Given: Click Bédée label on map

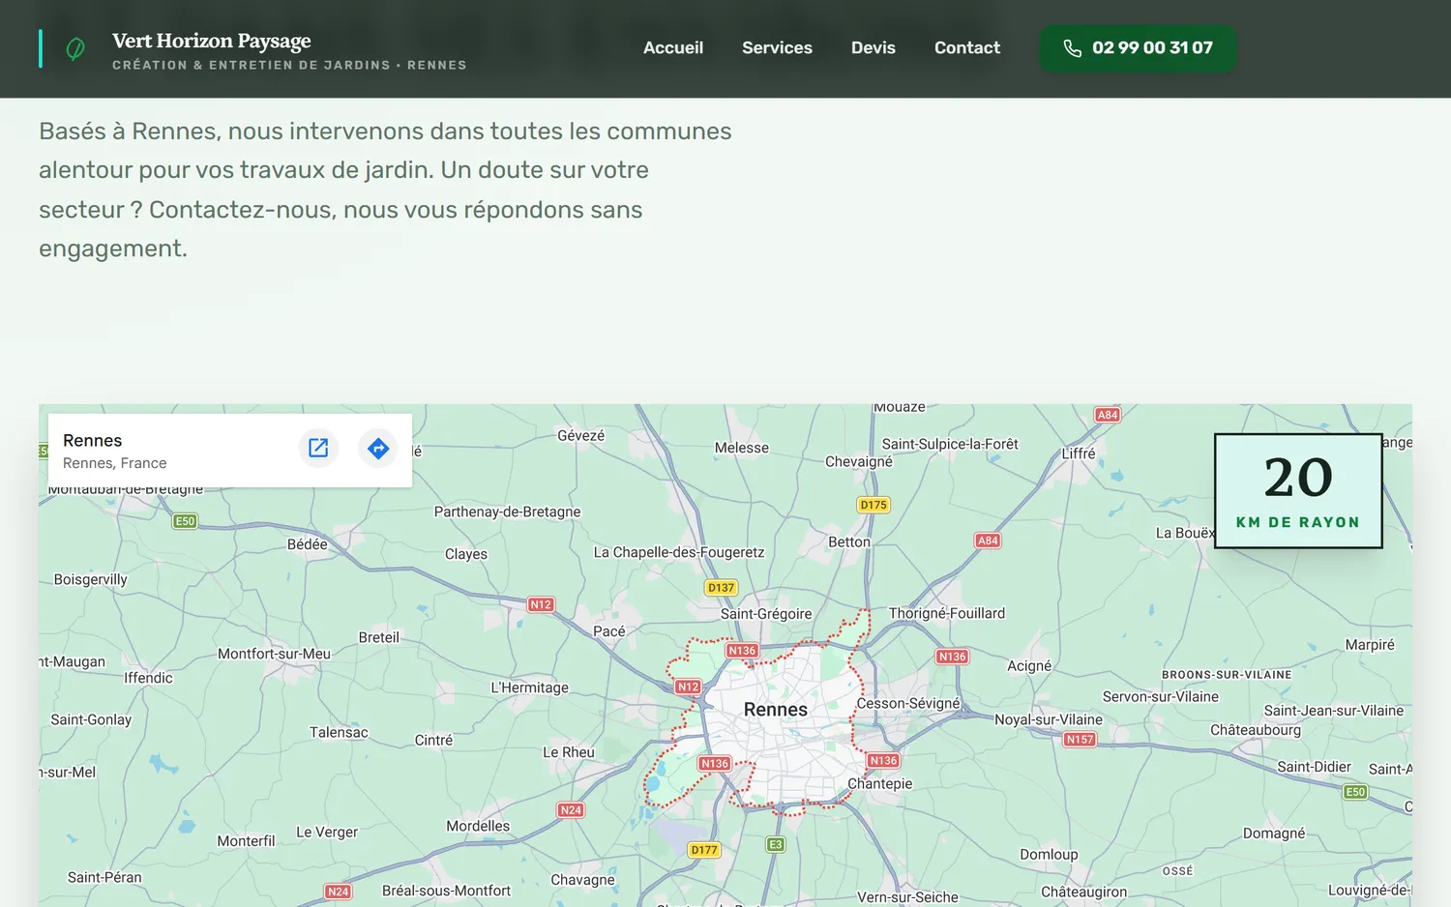Looking at the screenshot, I should pyautogui.click(x=308, y=544).
